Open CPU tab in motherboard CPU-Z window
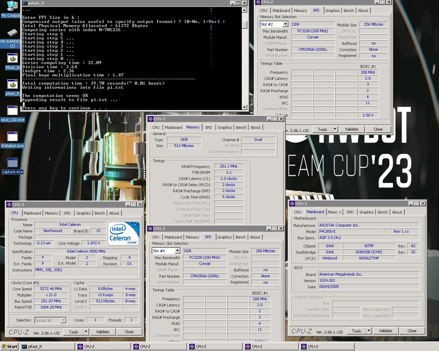 [x=297, y=212]
